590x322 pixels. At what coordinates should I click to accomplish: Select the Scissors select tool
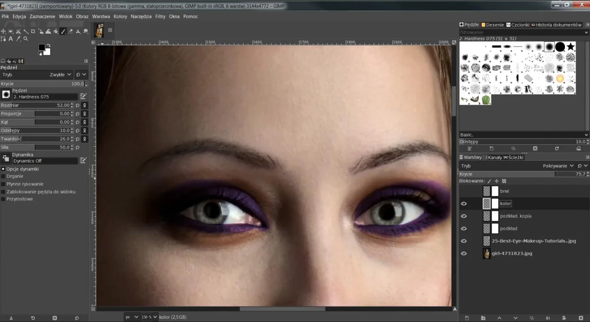(x=18, y=31)
